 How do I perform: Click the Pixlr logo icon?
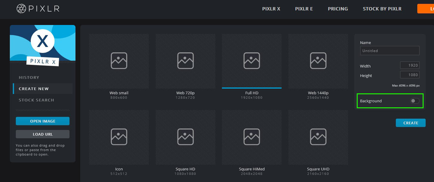21,9
